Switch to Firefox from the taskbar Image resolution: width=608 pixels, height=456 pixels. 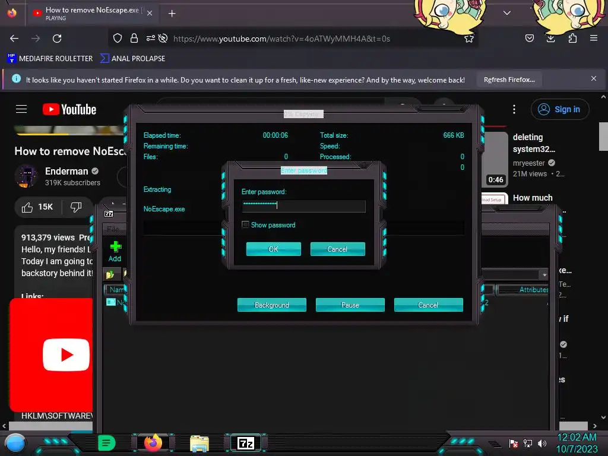153,443
